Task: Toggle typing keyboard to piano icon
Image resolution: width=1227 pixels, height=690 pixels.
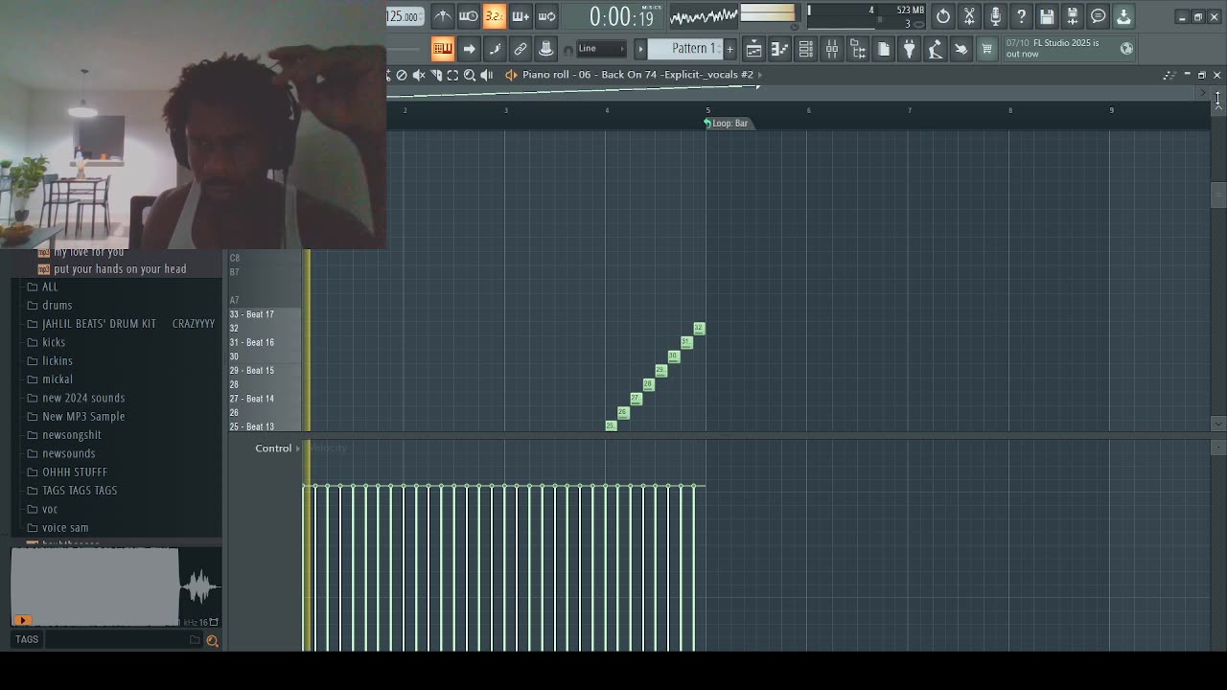Action: pyautogui.click(x=442, y=49)
